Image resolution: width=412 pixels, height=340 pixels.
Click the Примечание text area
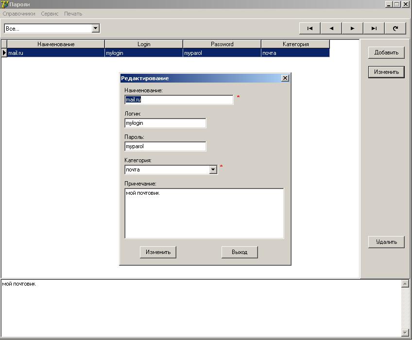[204, 214]
